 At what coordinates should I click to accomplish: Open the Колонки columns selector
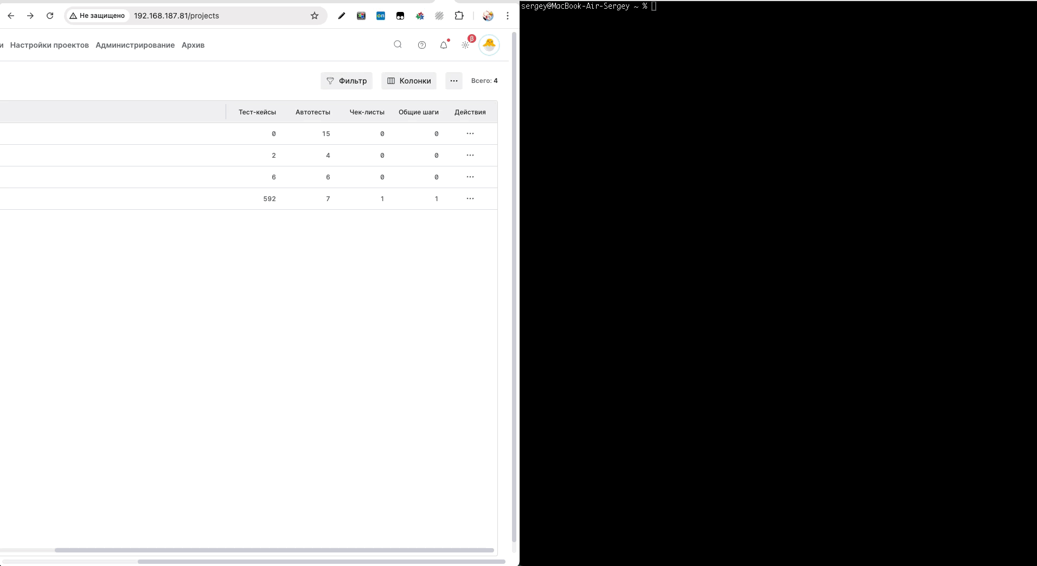click(409, 81)
